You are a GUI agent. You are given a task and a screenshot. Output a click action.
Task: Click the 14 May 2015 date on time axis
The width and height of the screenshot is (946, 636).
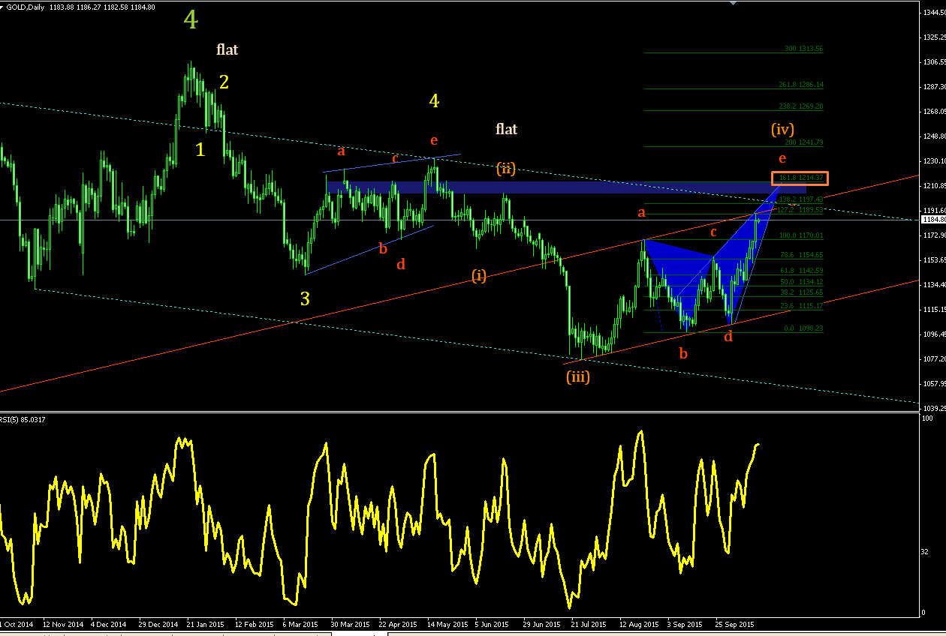[447, 624]
